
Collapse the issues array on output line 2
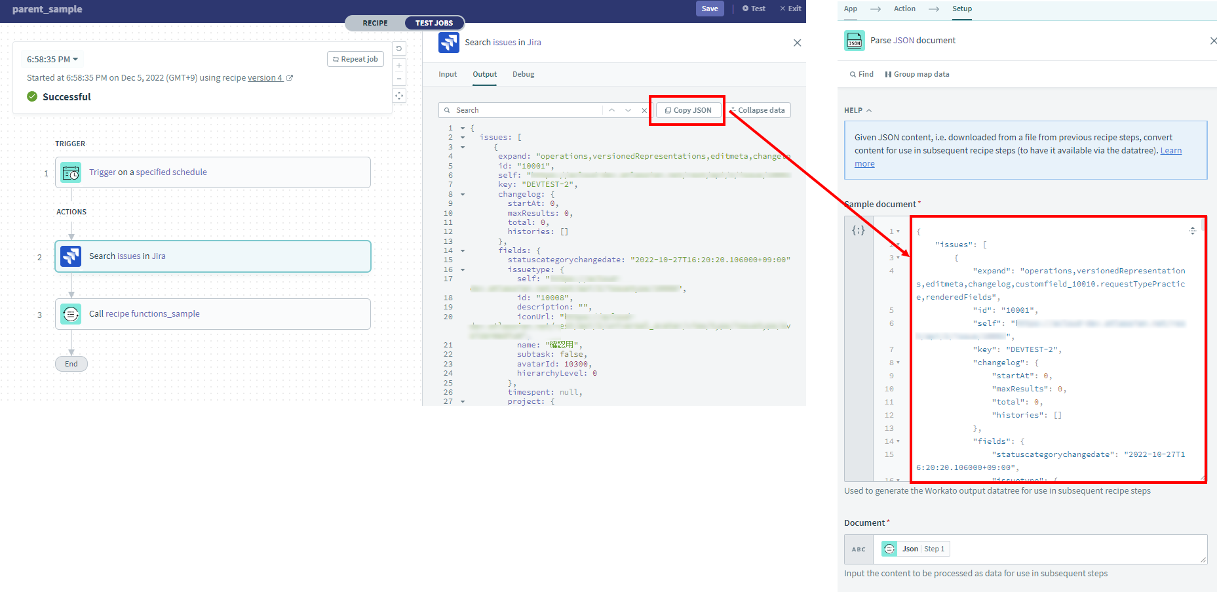pyautogui.click(x=463, y=138)
